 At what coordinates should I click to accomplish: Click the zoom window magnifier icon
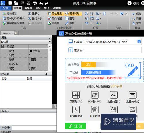click(92, 14)
